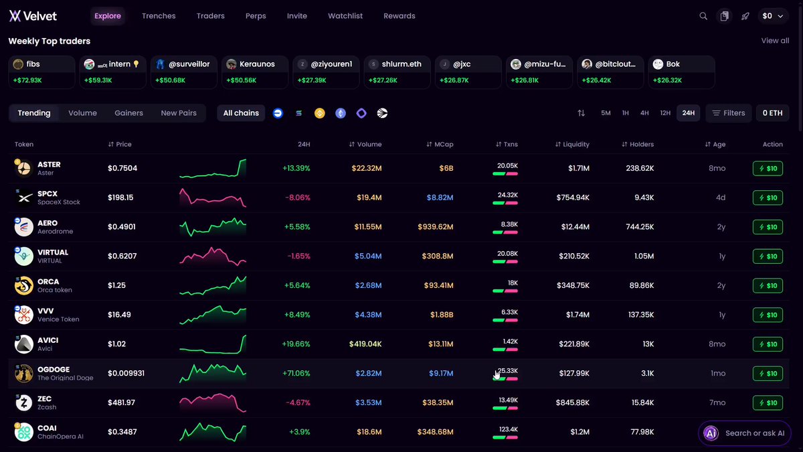Image resolution: width=803 pixels, height=452 pixels.
Task: Click the ZEC Zcash token logo
Action: click(24, 402)
